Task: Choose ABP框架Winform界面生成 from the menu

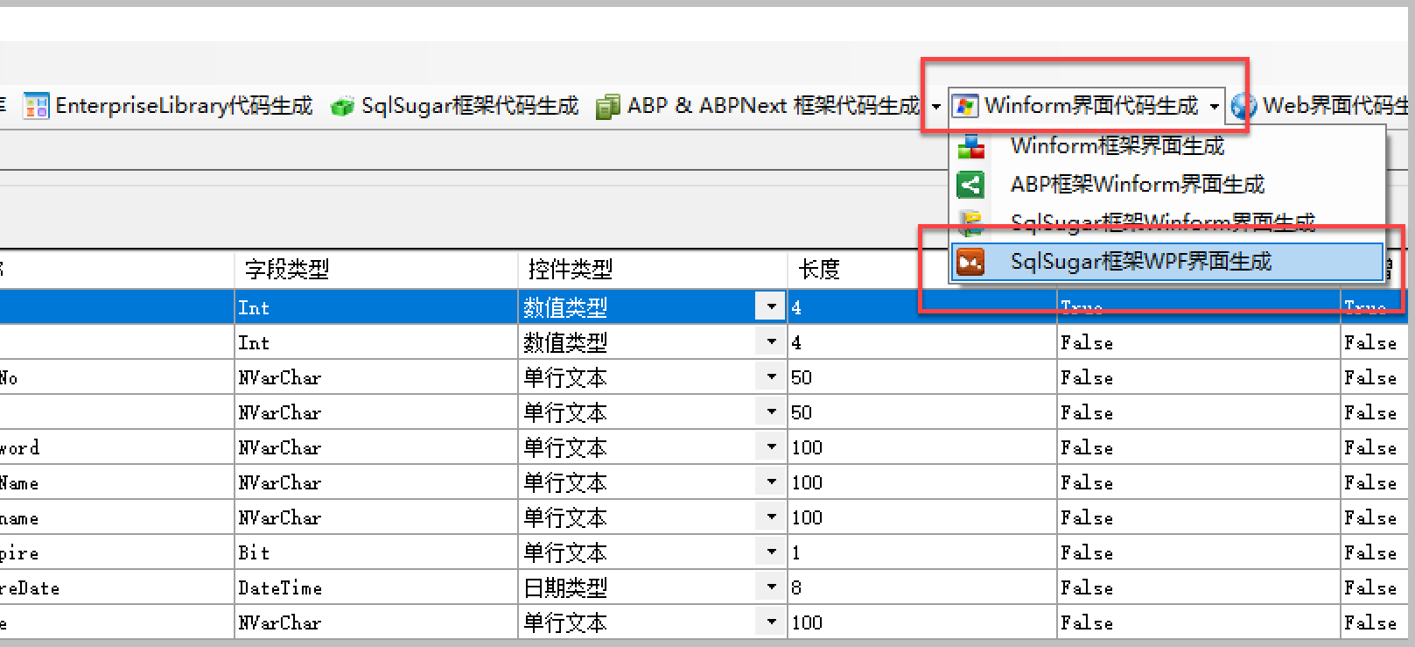Action: 1168,184
